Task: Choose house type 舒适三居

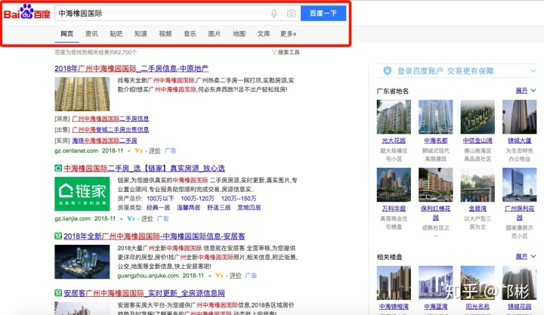Action: tap(218, 208)
